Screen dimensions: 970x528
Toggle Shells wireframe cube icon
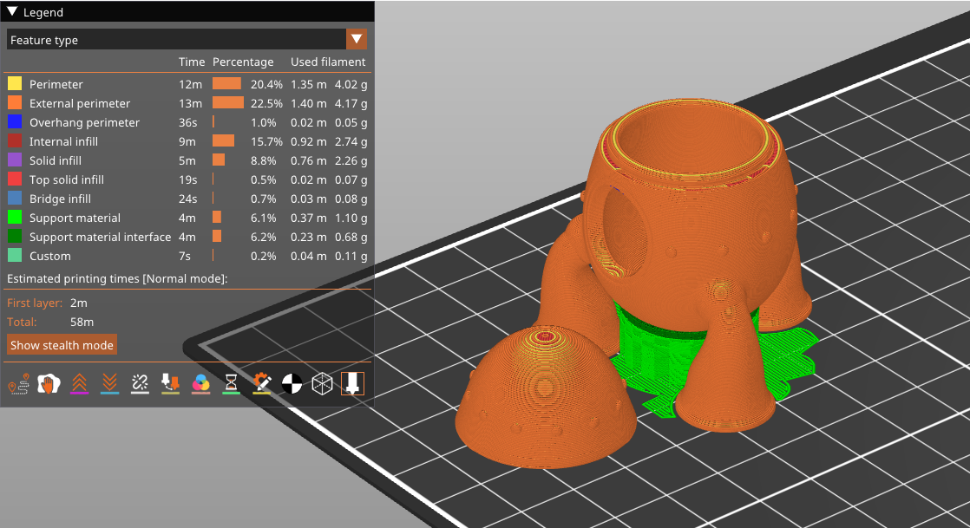322,384
